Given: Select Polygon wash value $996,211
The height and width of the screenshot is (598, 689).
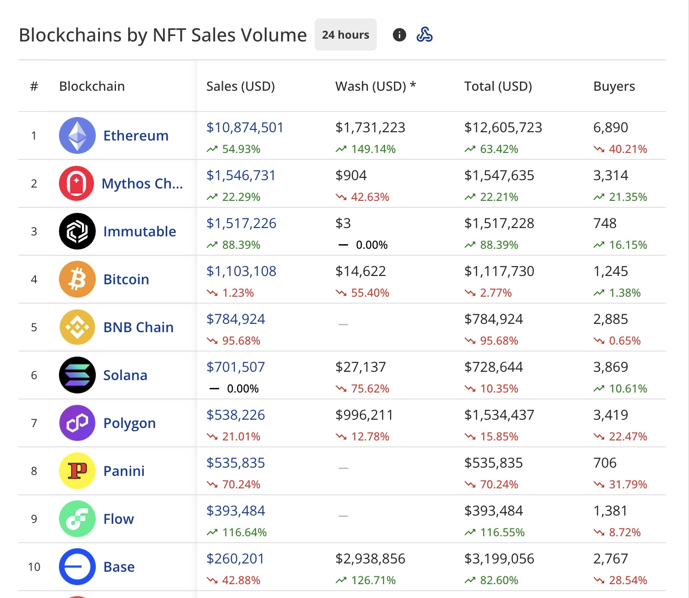Looking at the screenshot, I should pos(364,415).
